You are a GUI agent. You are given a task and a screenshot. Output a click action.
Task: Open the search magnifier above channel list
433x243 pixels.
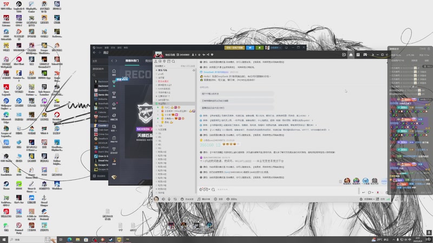173,61
